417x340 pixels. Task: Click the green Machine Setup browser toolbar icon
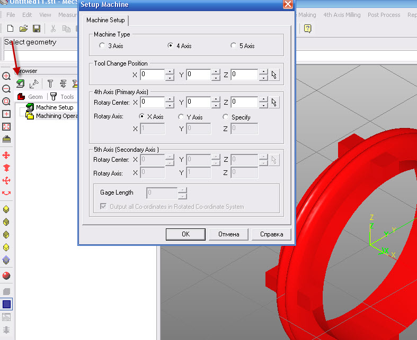(x=20, y=84)
